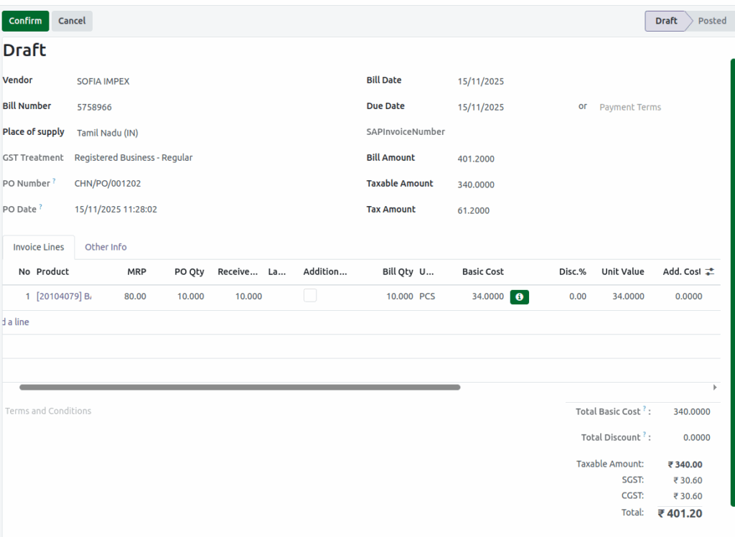Tick the Additional checkbox in line 1
Screen dimensions: 735x537
(x=310, y=296)
